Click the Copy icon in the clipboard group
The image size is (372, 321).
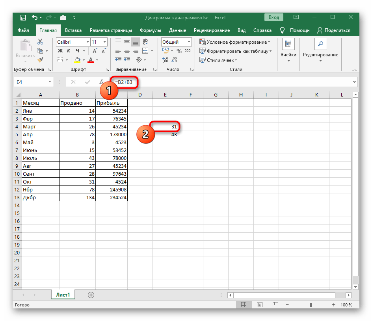pos(40,51)
